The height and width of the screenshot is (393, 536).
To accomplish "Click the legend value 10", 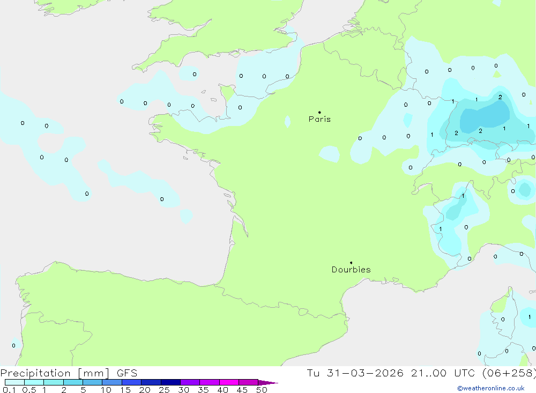I will (106, 390).
